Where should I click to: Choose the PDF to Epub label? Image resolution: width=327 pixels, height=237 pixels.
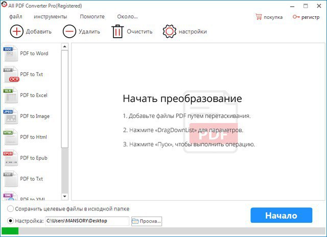coord(34,158)
